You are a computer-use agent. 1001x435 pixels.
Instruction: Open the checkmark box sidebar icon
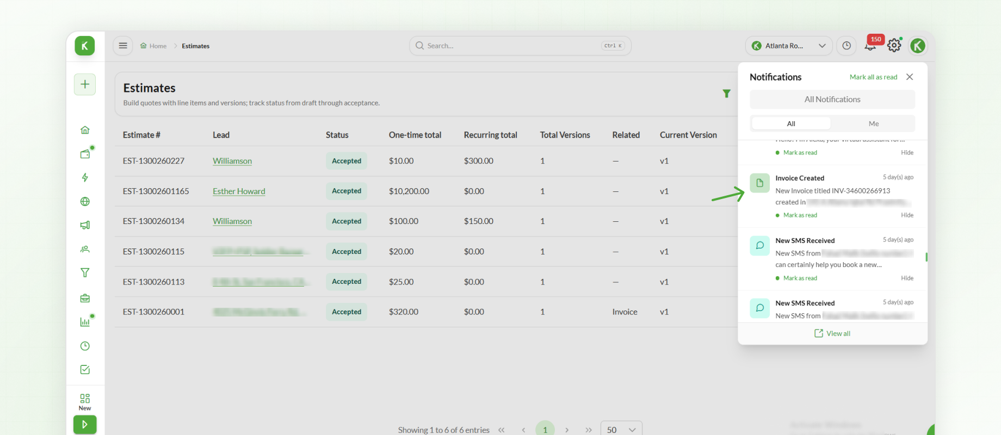(x=85, y=370)
